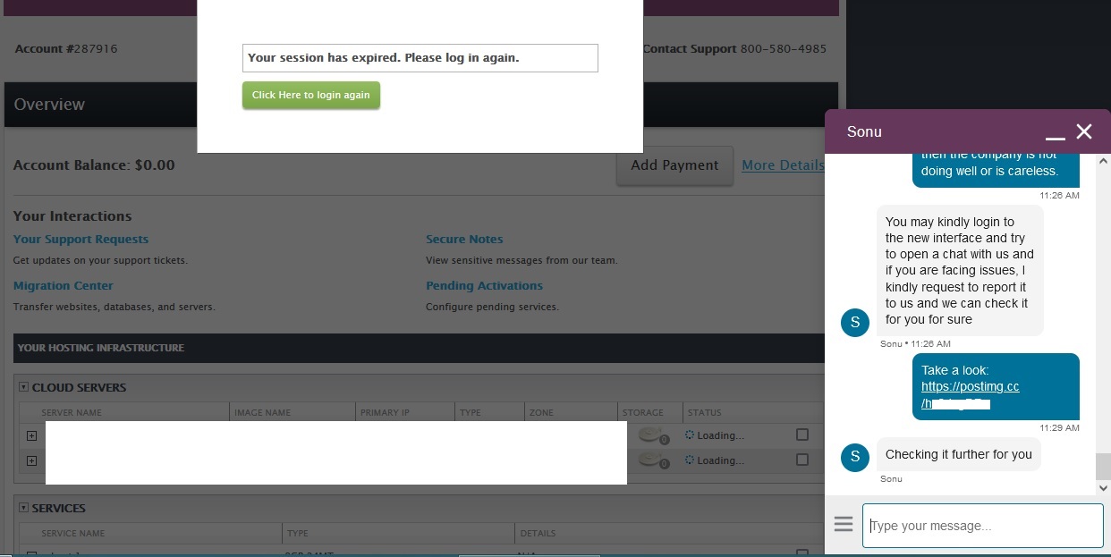Collapse the Services section

[24, 508]
